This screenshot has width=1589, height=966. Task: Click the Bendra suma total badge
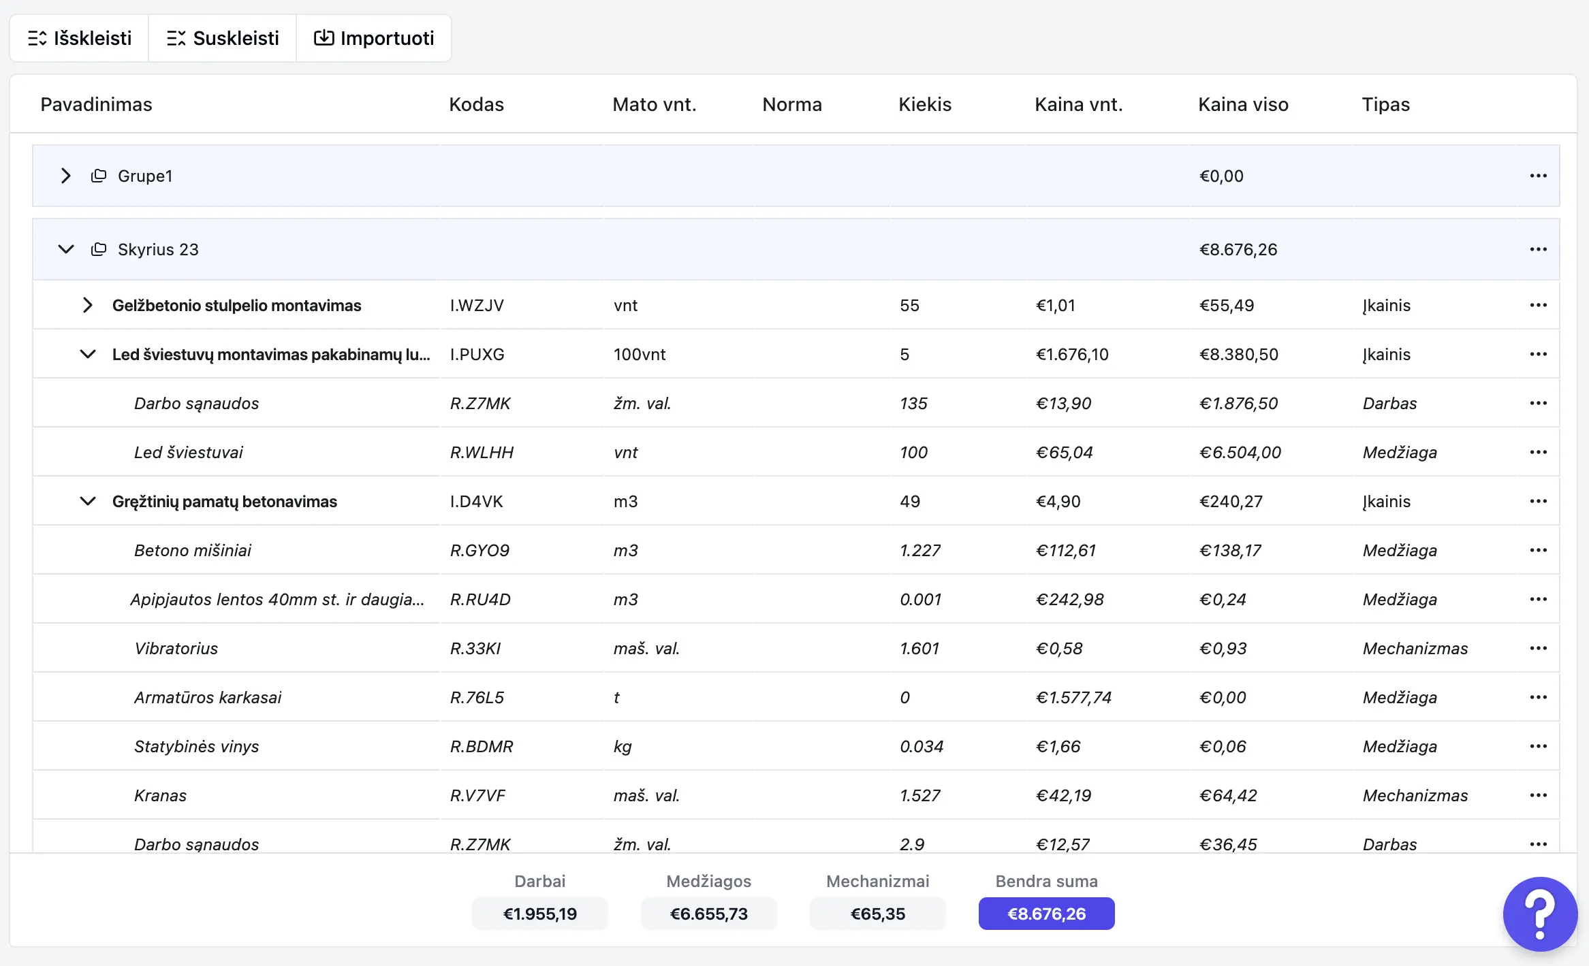click(x=1046, y=914)
